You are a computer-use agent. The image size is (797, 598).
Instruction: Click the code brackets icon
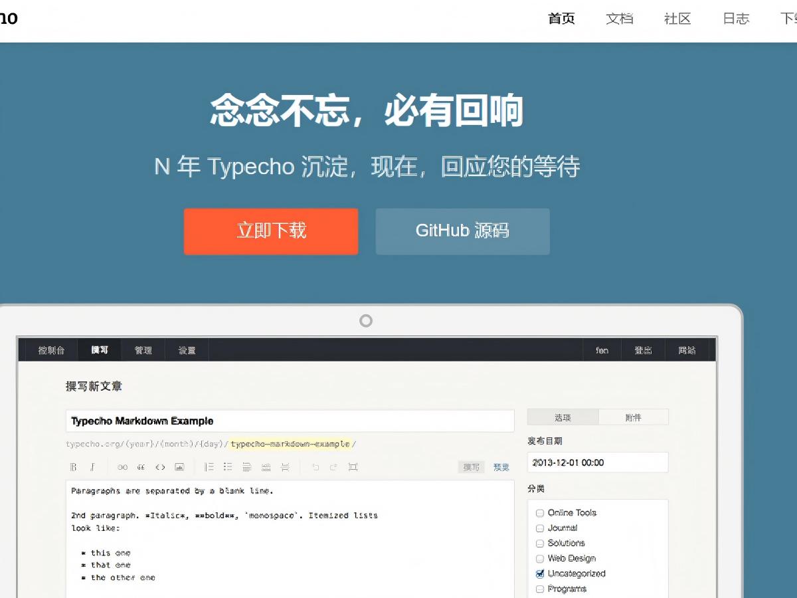[160, 467]
